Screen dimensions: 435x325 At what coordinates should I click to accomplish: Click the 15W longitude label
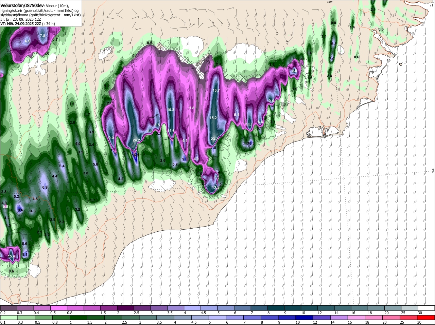329,2
